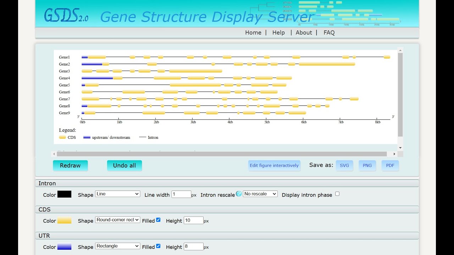Click the Gene1 label
454x255 pixels.
point(65,57)
